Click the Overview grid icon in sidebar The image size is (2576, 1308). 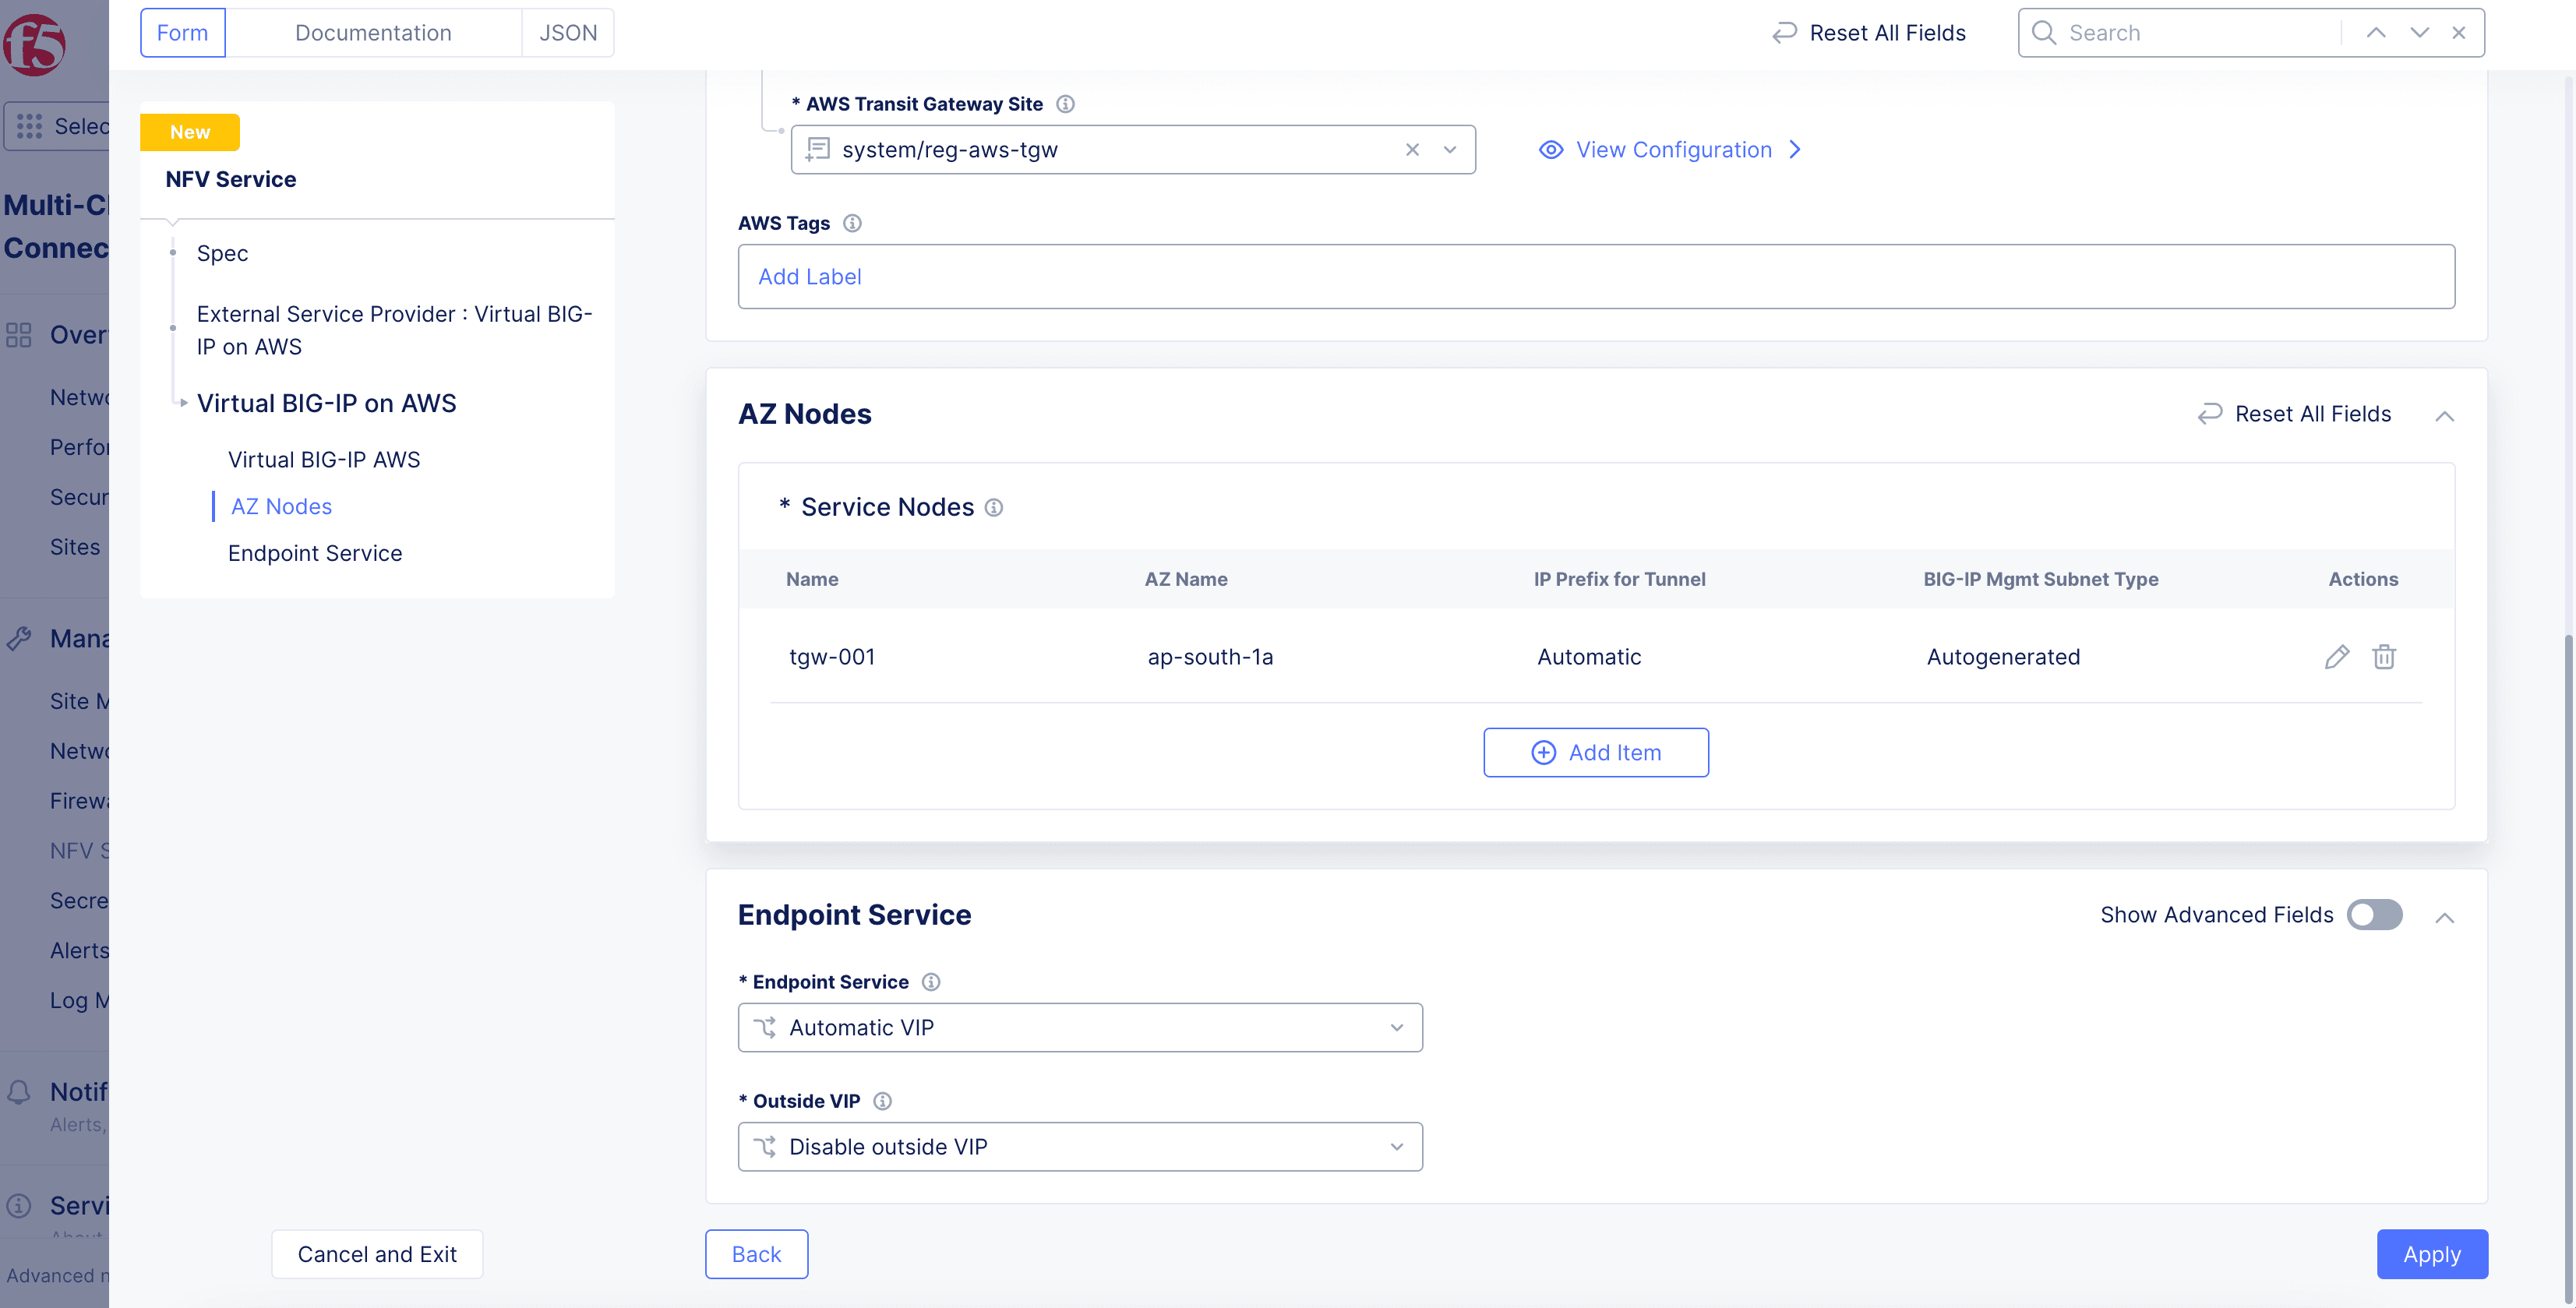pyautogui.click(x=19, y=335)
